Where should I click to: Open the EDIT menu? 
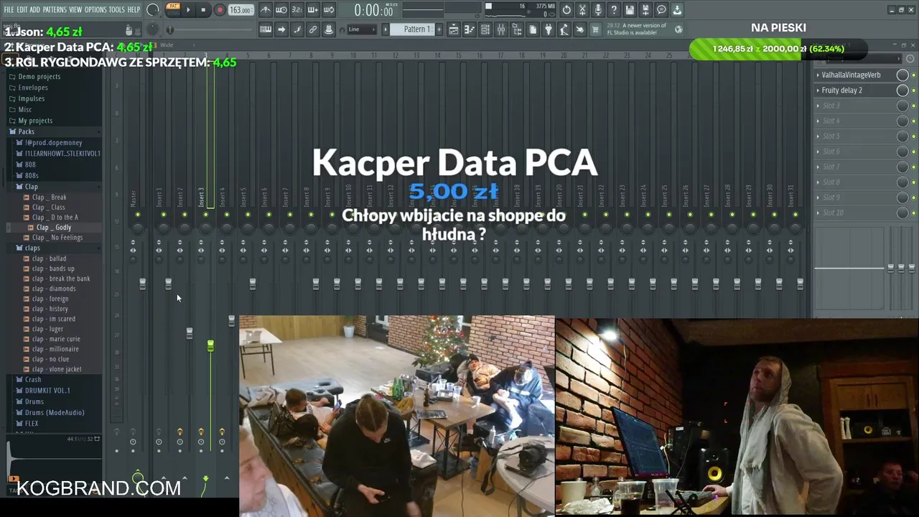(x=22, y=10)
